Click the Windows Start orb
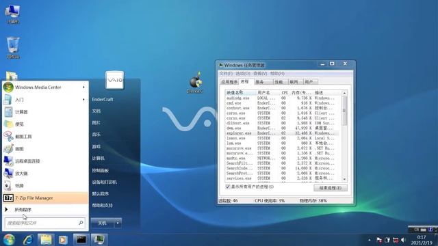Screen dimensions: 438x246 click(x=9, y=240)
